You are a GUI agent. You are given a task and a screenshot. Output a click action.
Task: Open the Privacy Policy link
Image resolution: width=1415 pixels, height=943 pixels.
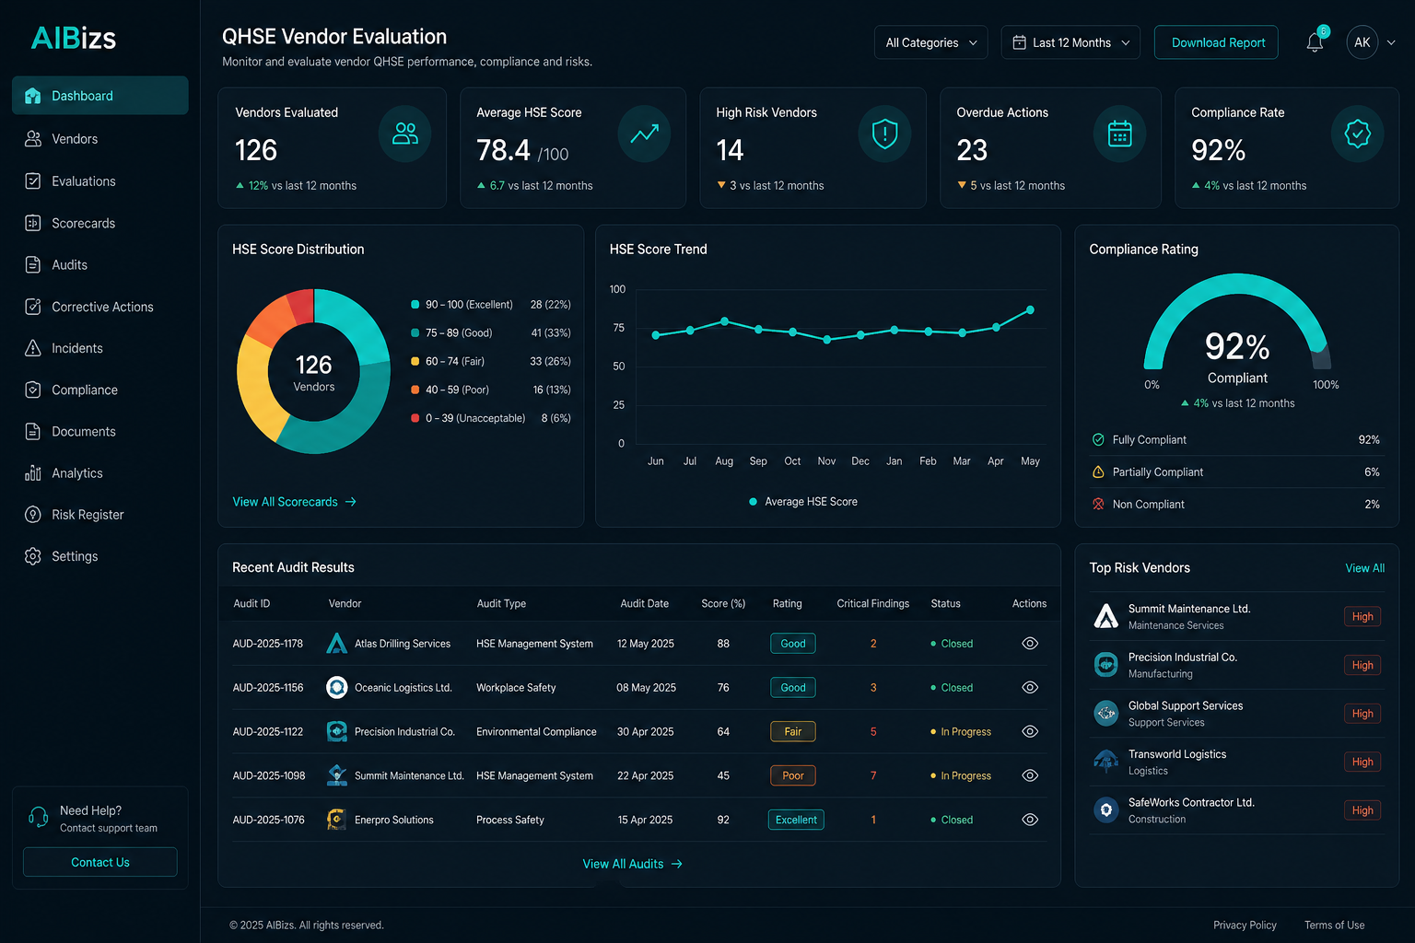coord(1245,926)
